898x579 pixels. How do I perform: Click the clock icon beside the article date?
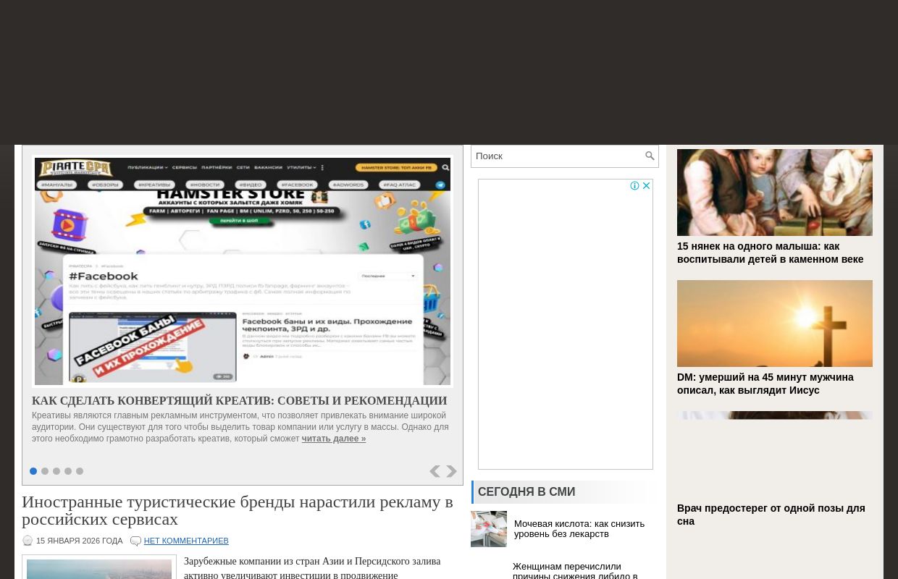point(28,541)
